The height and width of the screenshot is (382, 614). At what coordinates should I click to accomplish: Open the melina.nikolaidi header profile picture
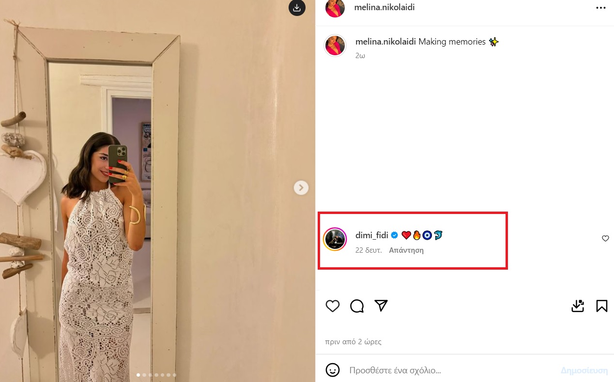(x=335, y=8)
